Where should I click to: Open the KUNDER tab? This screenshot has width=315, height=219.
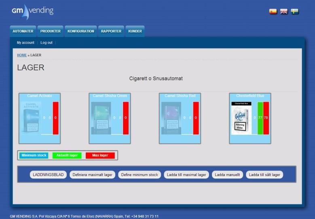tap(135, 31)
